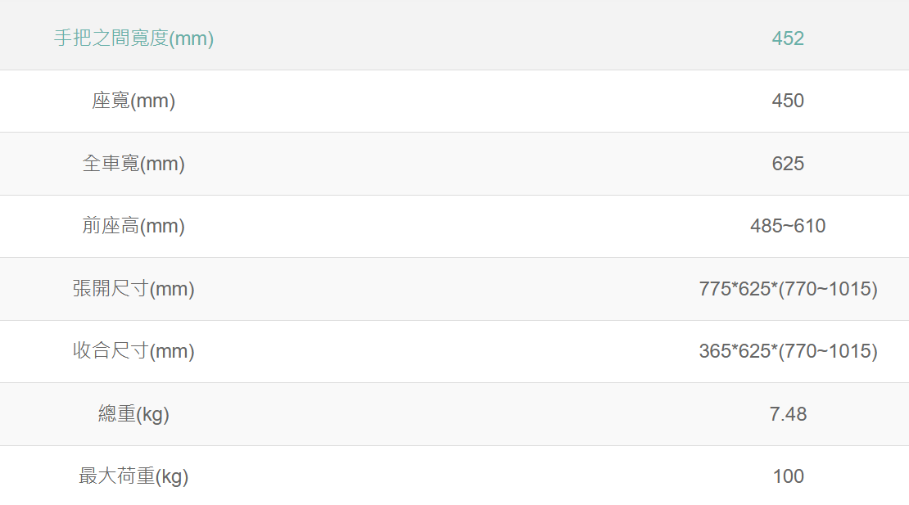Click the 最大荷重(kg) label
The width and height of the screenshot is (909, 505).
click(133, 476)
